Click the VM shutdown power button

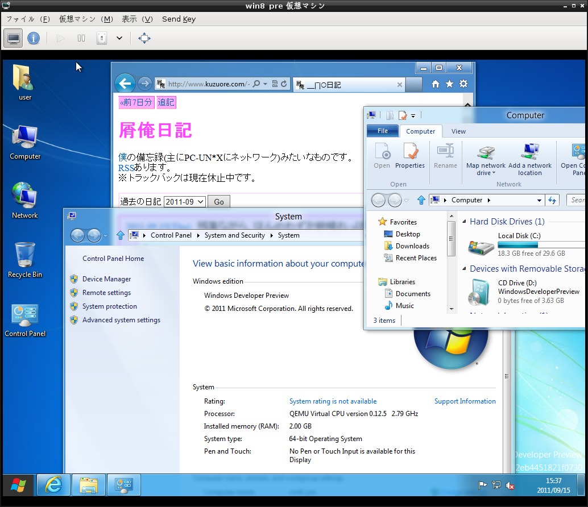pyautogui.click(x=102, y=38)
